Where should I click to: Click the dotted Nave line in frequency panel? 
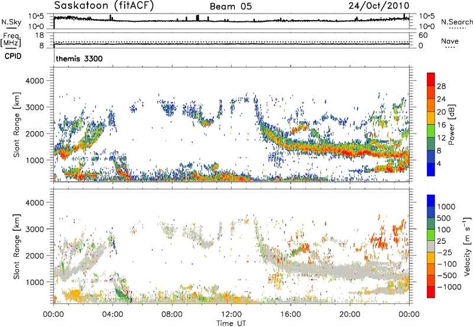pos(231,42)
